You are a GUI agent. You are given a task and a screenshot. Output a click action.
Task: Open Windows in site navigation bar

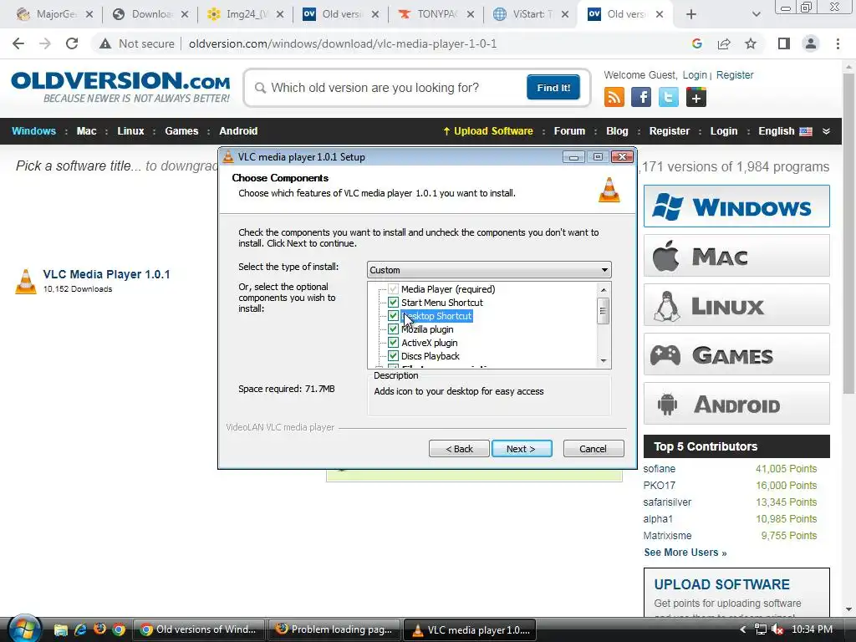[33, 131]
